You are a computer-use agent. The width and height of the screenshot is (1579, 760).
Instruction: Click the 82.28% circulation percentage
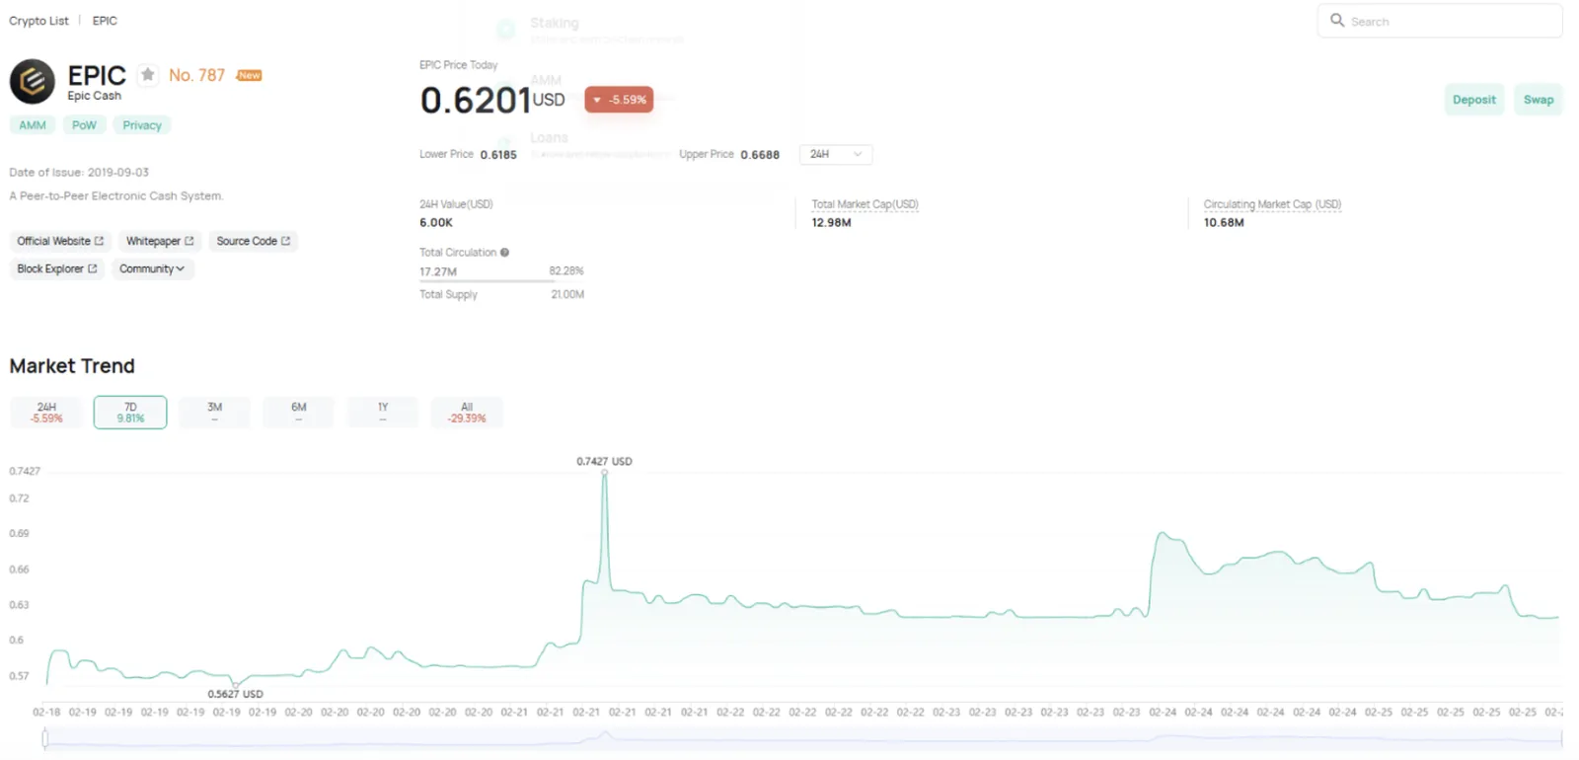click(x=566, y=270)
